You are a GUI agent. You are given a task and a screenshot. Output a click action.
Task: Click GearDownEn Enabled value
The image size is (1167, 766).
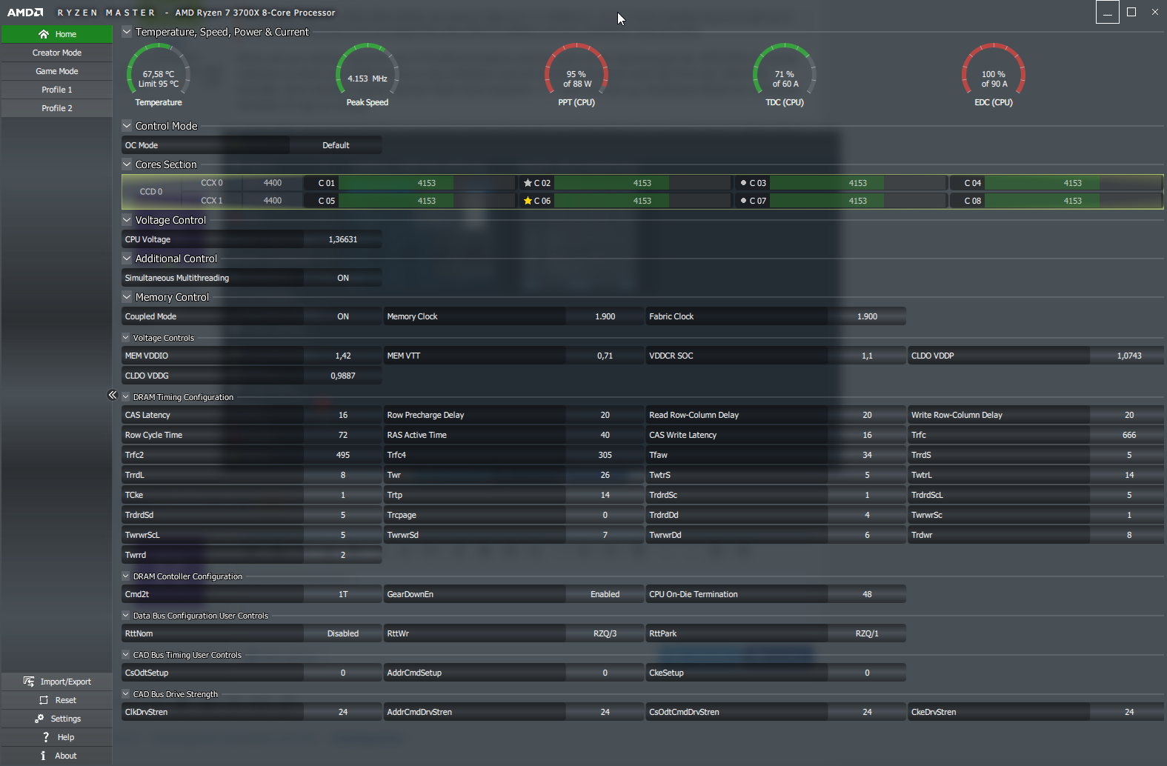point(605,594)
